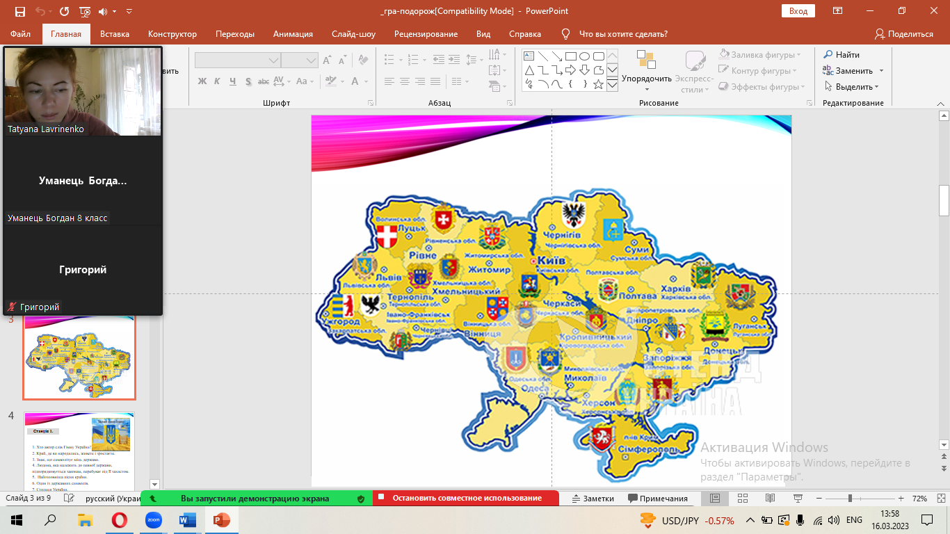
Task: Open the Convert to SmartArt dropdown
Action: (x=497, y=87)
